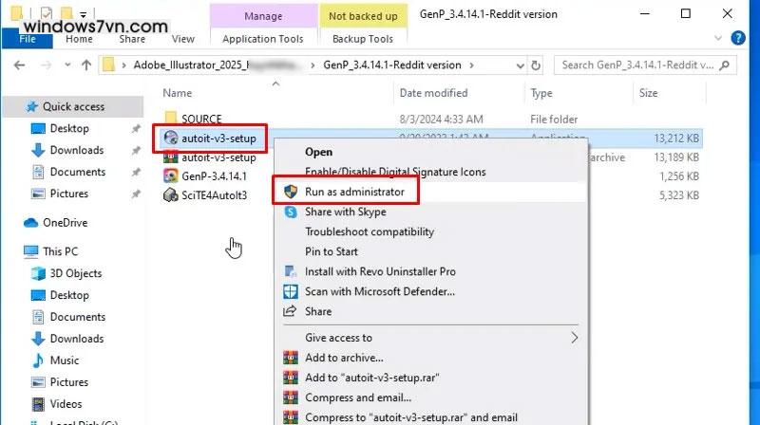The height and width of the screenshot is (425, 760).
Task: Click the This PC tree item
Action: tap(60, 252)
